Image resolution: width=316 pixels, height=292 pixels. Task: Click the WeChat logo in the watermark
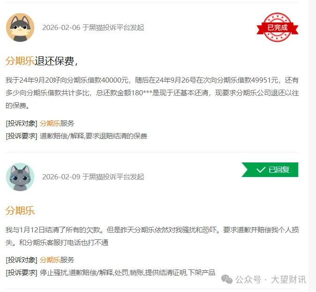click(x=227, y=279)
